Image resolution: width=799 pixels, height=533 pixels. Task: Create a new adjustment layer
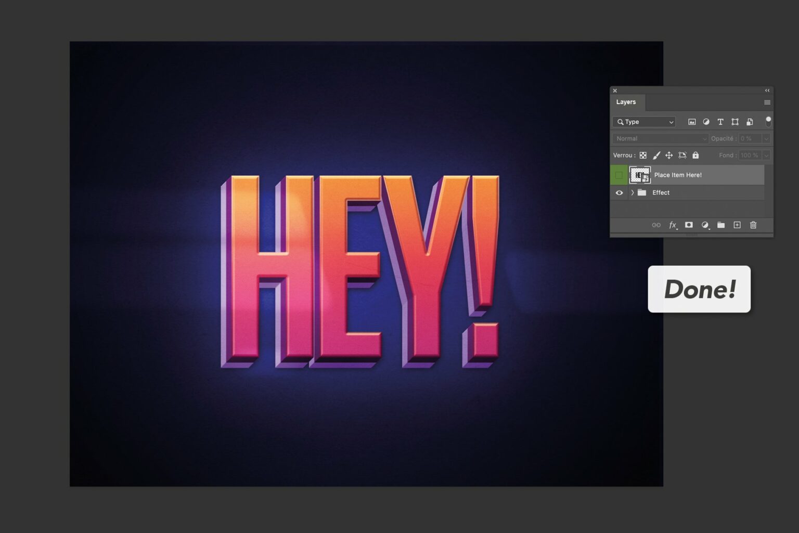coord(705,225)
